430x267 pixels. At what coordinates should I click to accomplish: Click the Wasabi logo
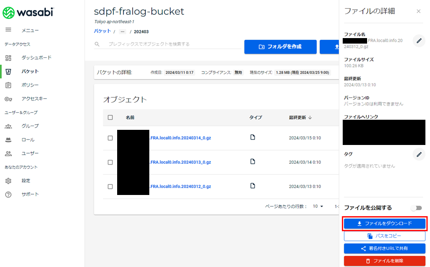click(28, 12)
